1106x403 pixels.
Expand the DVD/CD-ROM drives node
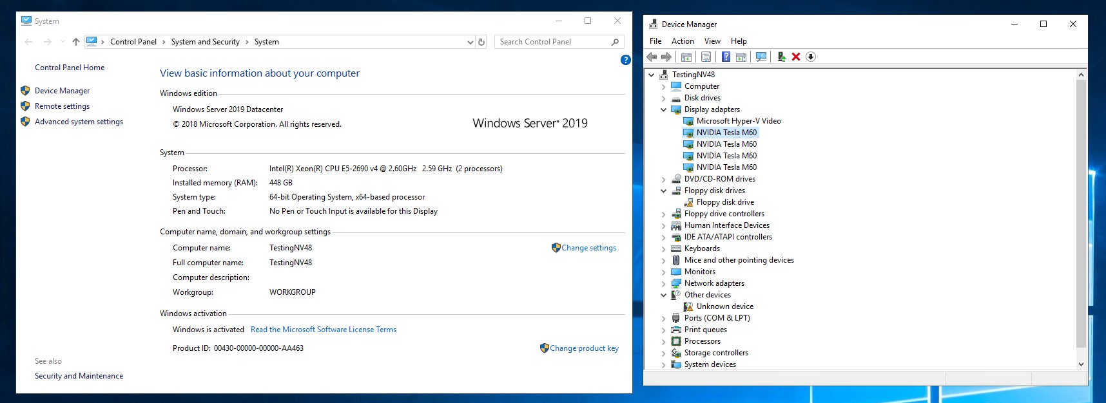pos(663,180)
